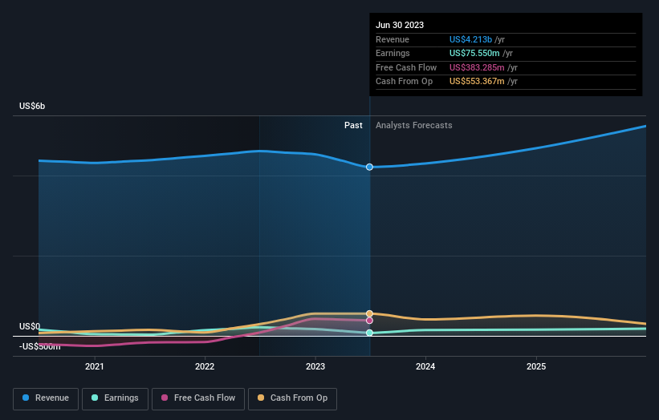The width and height of the screenshot is (659, 420).
Task: Click the orange Cash From Op marker on the chart
Action: click(369, 313)
